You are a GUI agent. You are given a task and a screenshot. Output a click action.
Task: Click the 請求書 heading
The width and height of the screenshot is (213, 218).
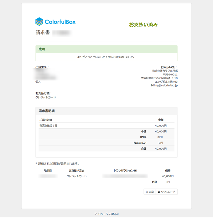43,33
